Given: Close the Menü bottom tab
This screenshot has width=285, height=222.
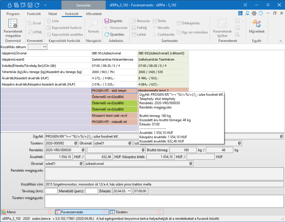Looking at the screenshot, I should pos(50,212).
